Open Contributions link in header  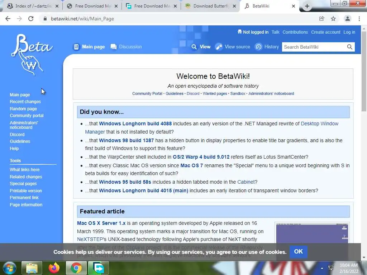[x=295, y=32]
